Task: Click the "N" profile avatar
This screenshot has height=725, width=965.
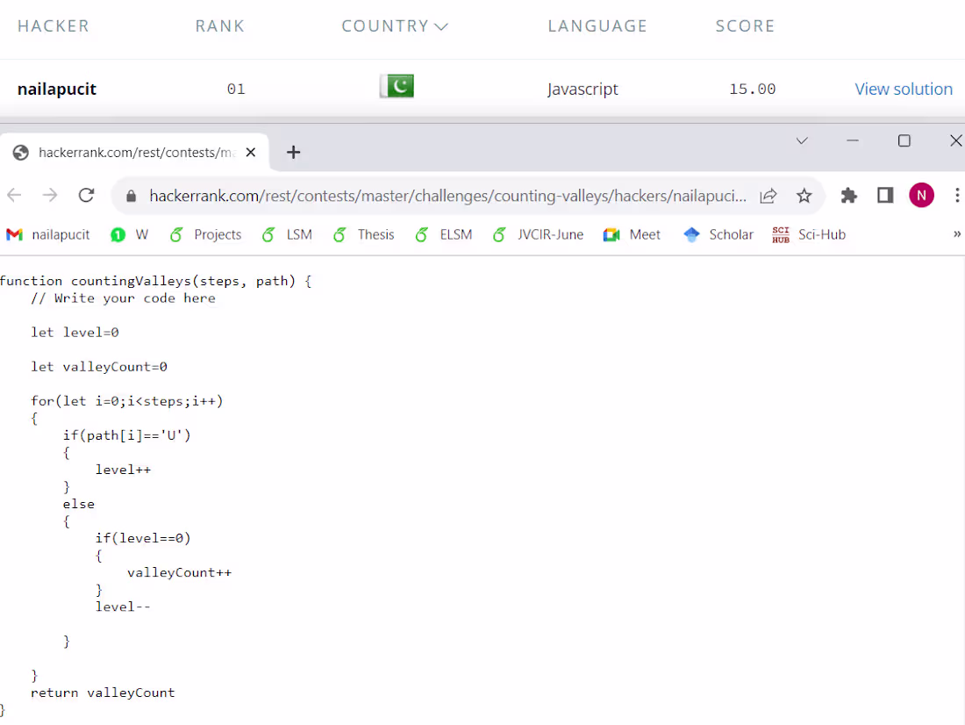Action: [921, 195]
